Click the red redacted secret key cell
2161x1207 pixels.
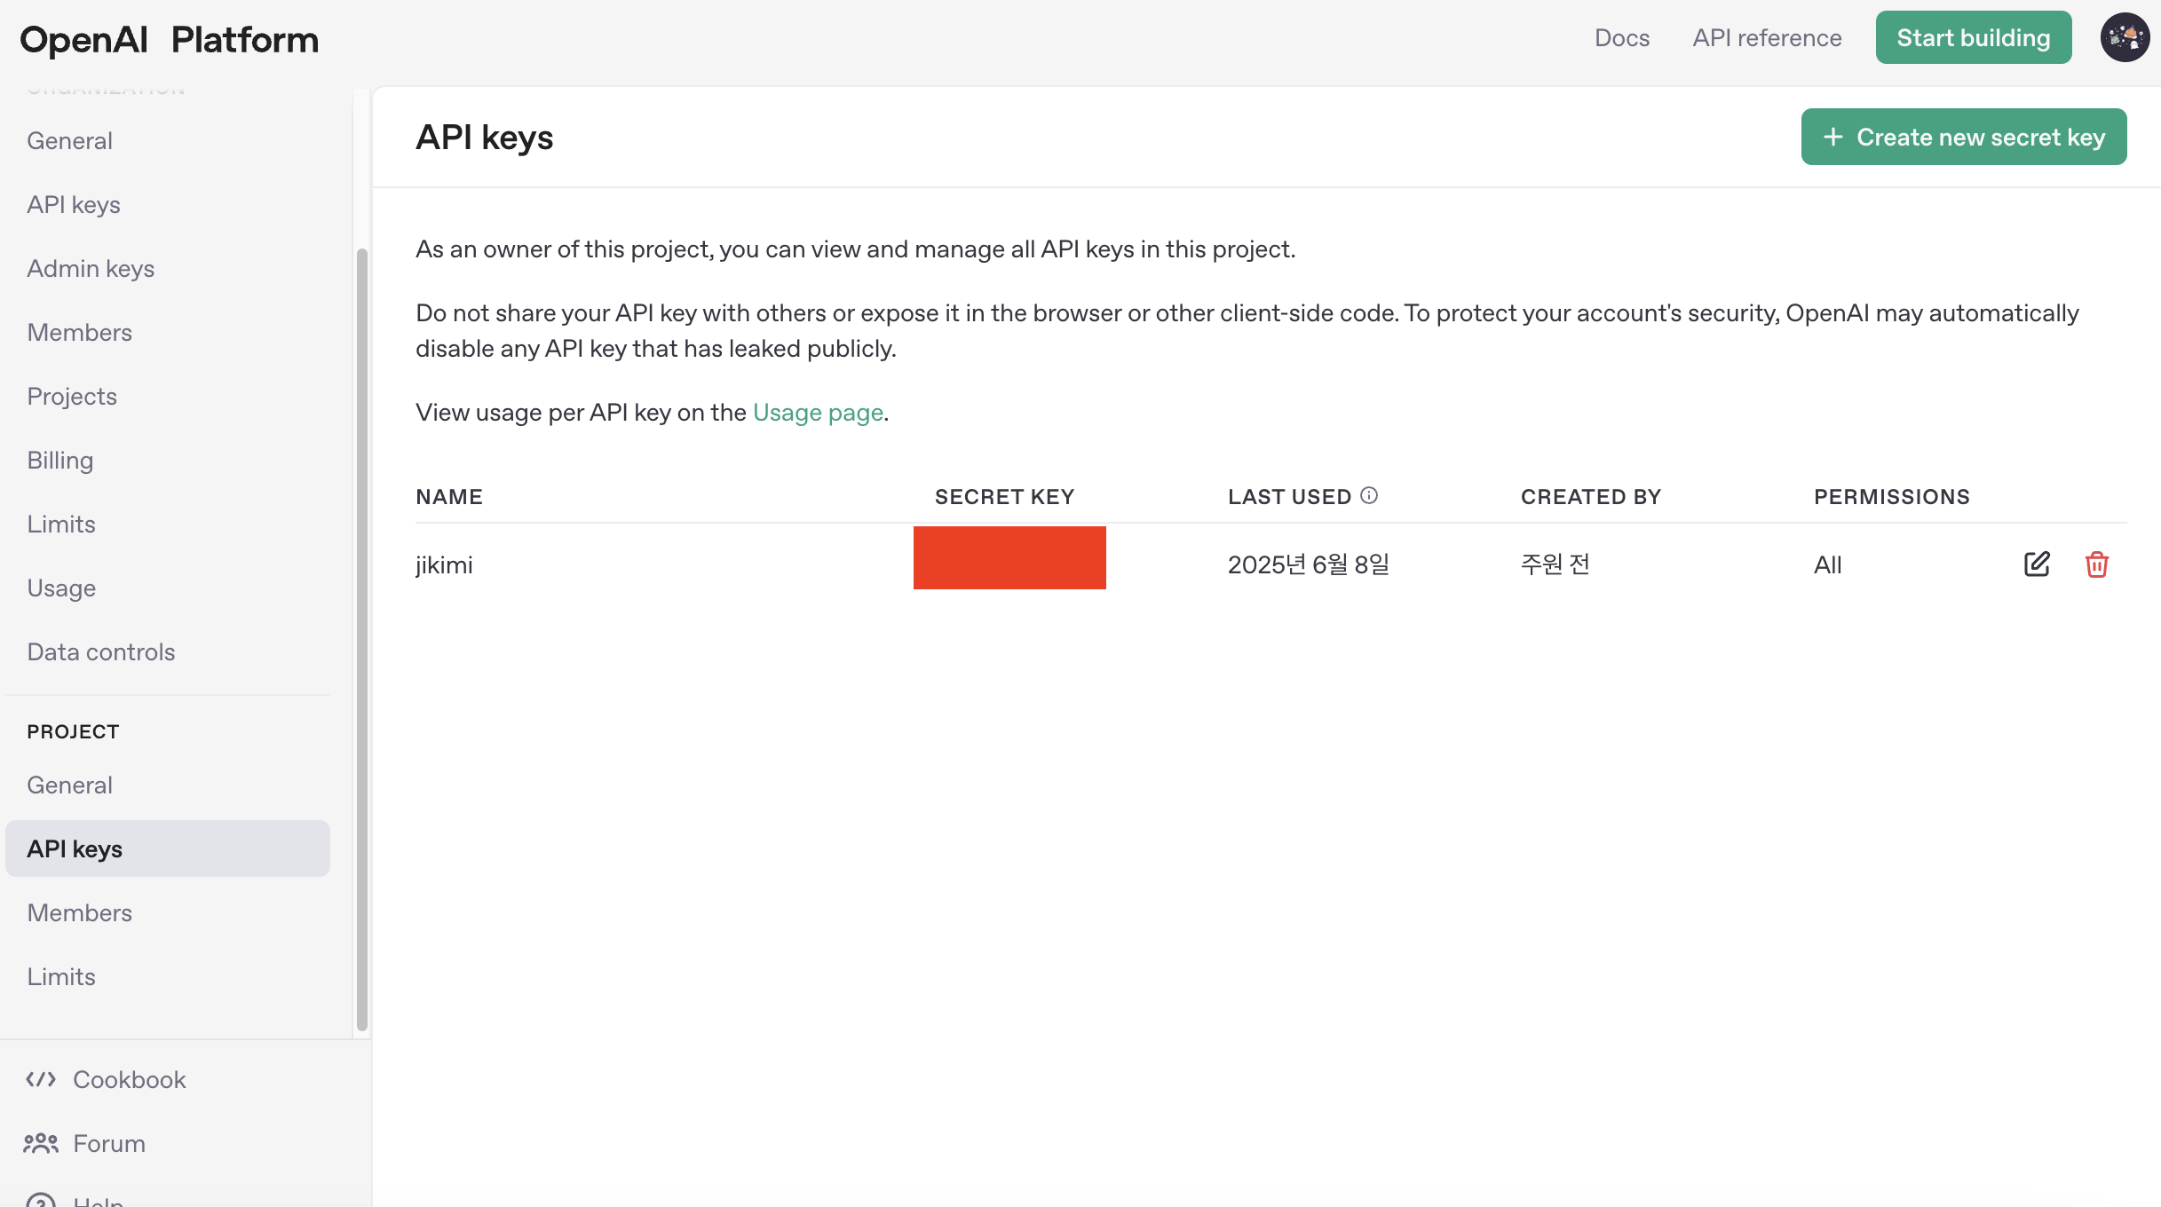pos(1009,558)
